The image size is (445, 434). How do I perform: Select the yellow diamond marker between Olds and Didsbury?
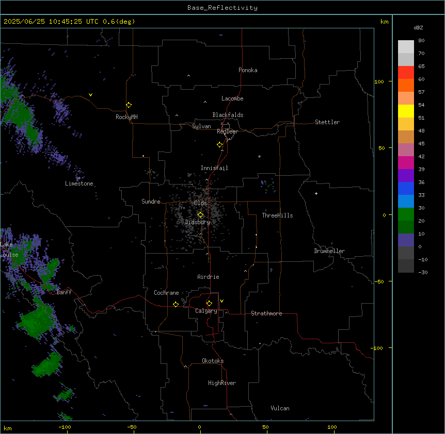201,215
